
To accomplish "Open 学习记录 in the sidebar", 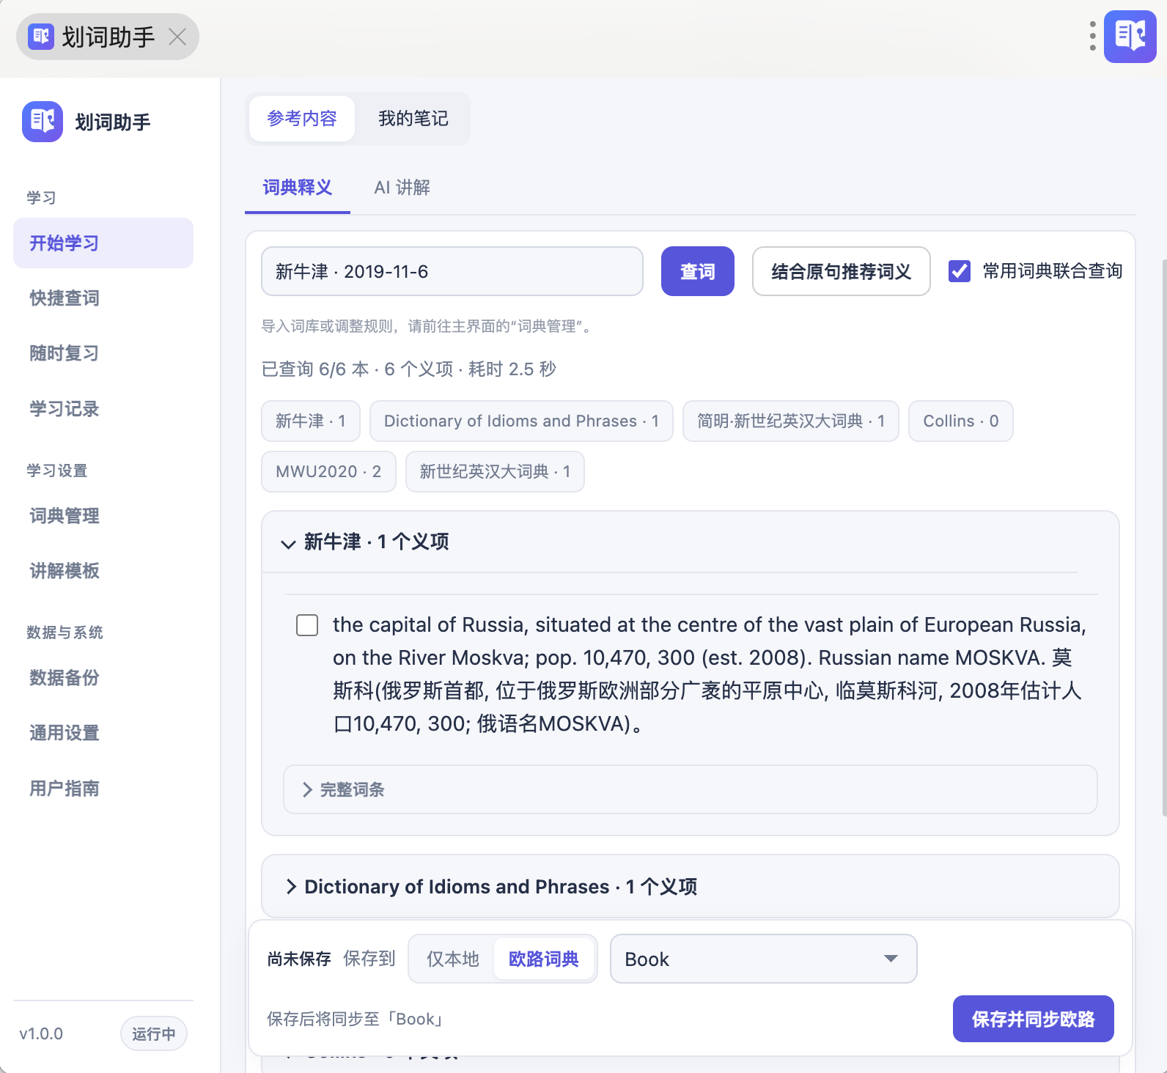I will [103, 409].
